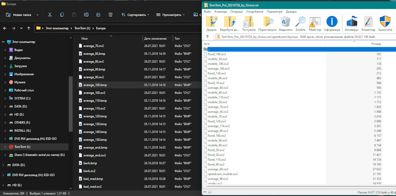This screenshot has height=196, width=396.
Task: Open the Сортировать sort dropdown
Action: coord(135,15)
